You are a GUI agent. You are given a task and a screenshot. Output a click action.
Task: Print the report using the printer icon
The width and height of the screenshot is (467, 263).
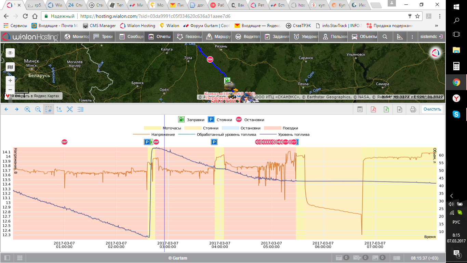[413, 109]
